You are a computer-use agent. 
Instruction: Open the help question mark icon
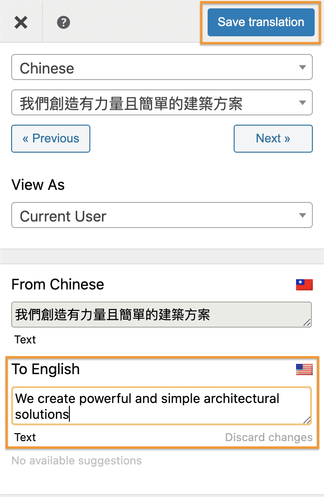63,22
